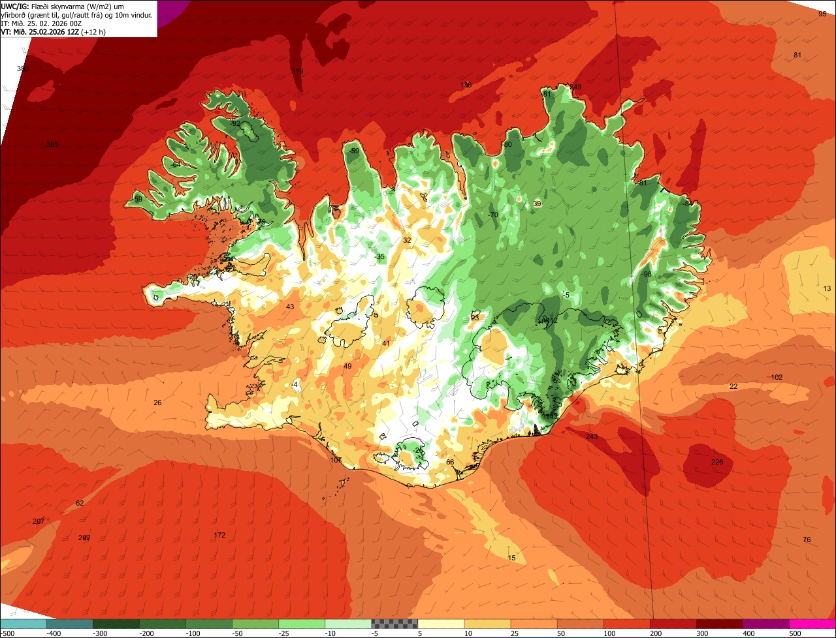The image size is (836, 638).
Task: Select the dark maroon 300 to 400 legend swatch
Action: coord(719,624)
